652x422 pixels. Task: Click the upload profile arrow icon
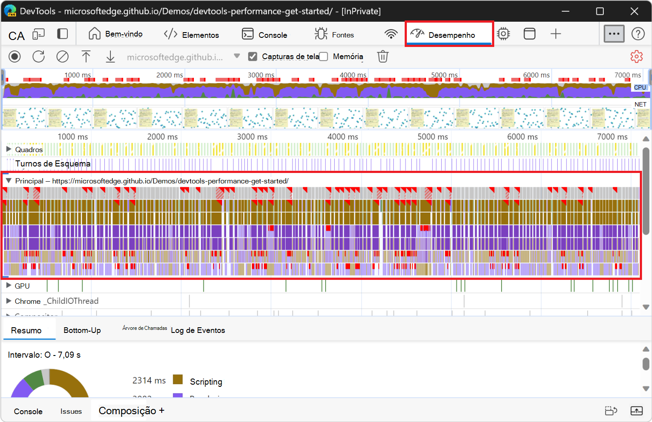(x=86, y=56)
